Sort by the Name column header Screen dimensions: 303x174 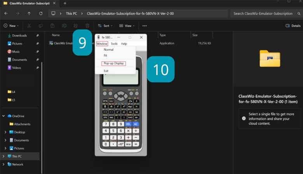56,35
